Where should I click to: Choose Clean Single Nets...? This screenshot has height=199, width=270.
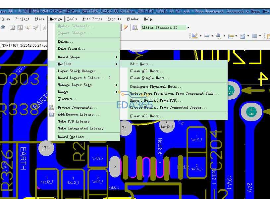(x=174, y=78)
